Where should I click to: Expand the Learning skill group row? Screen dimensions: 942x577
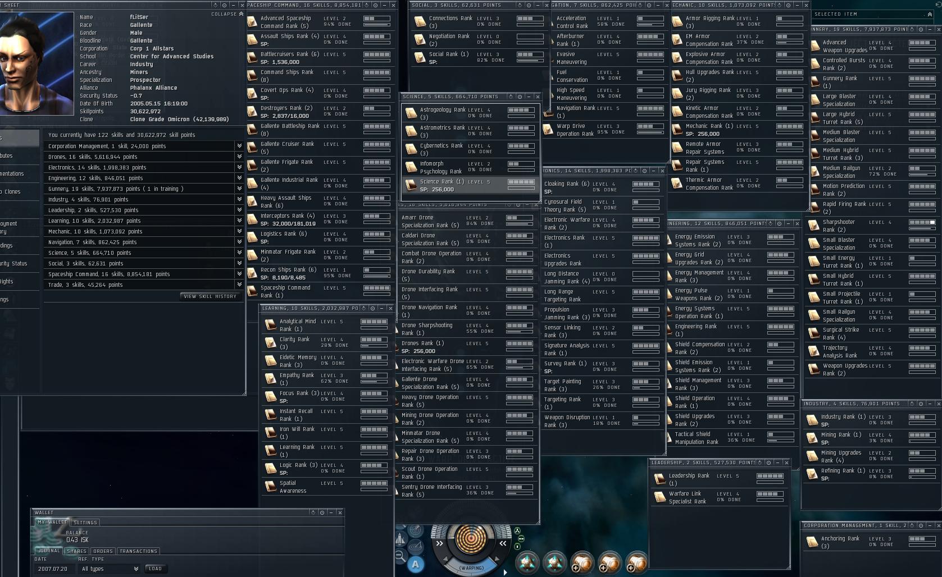pyautogui.click(x=144, y=221)
